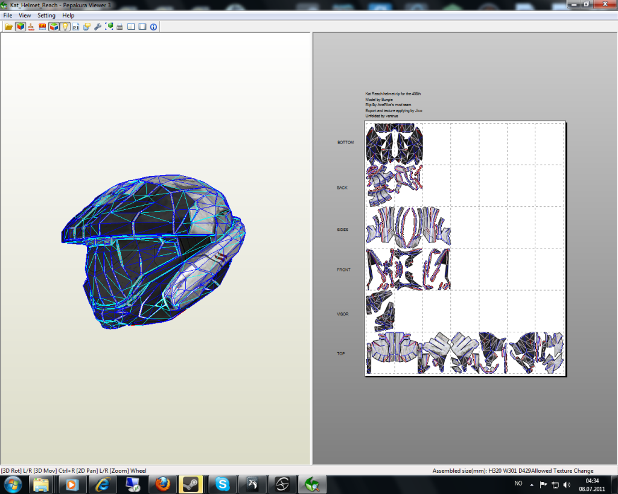
Task: Switch to Pepakura Viewer taskbar button
Action: tap(312, 484)
